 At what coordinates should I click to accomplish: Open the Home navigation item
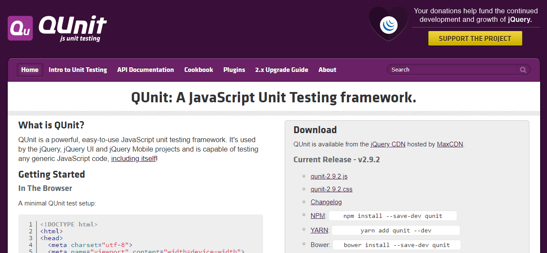[x=30, y=69]
